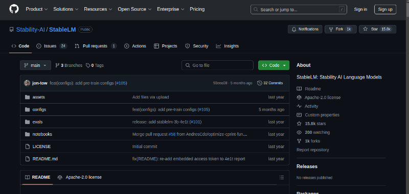Open the evals folder
Viewport: 409px width, 194px height.
click(37, 122)
